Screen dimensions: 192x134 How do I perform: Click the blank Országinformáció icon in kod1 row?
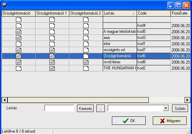click(19, 44)
